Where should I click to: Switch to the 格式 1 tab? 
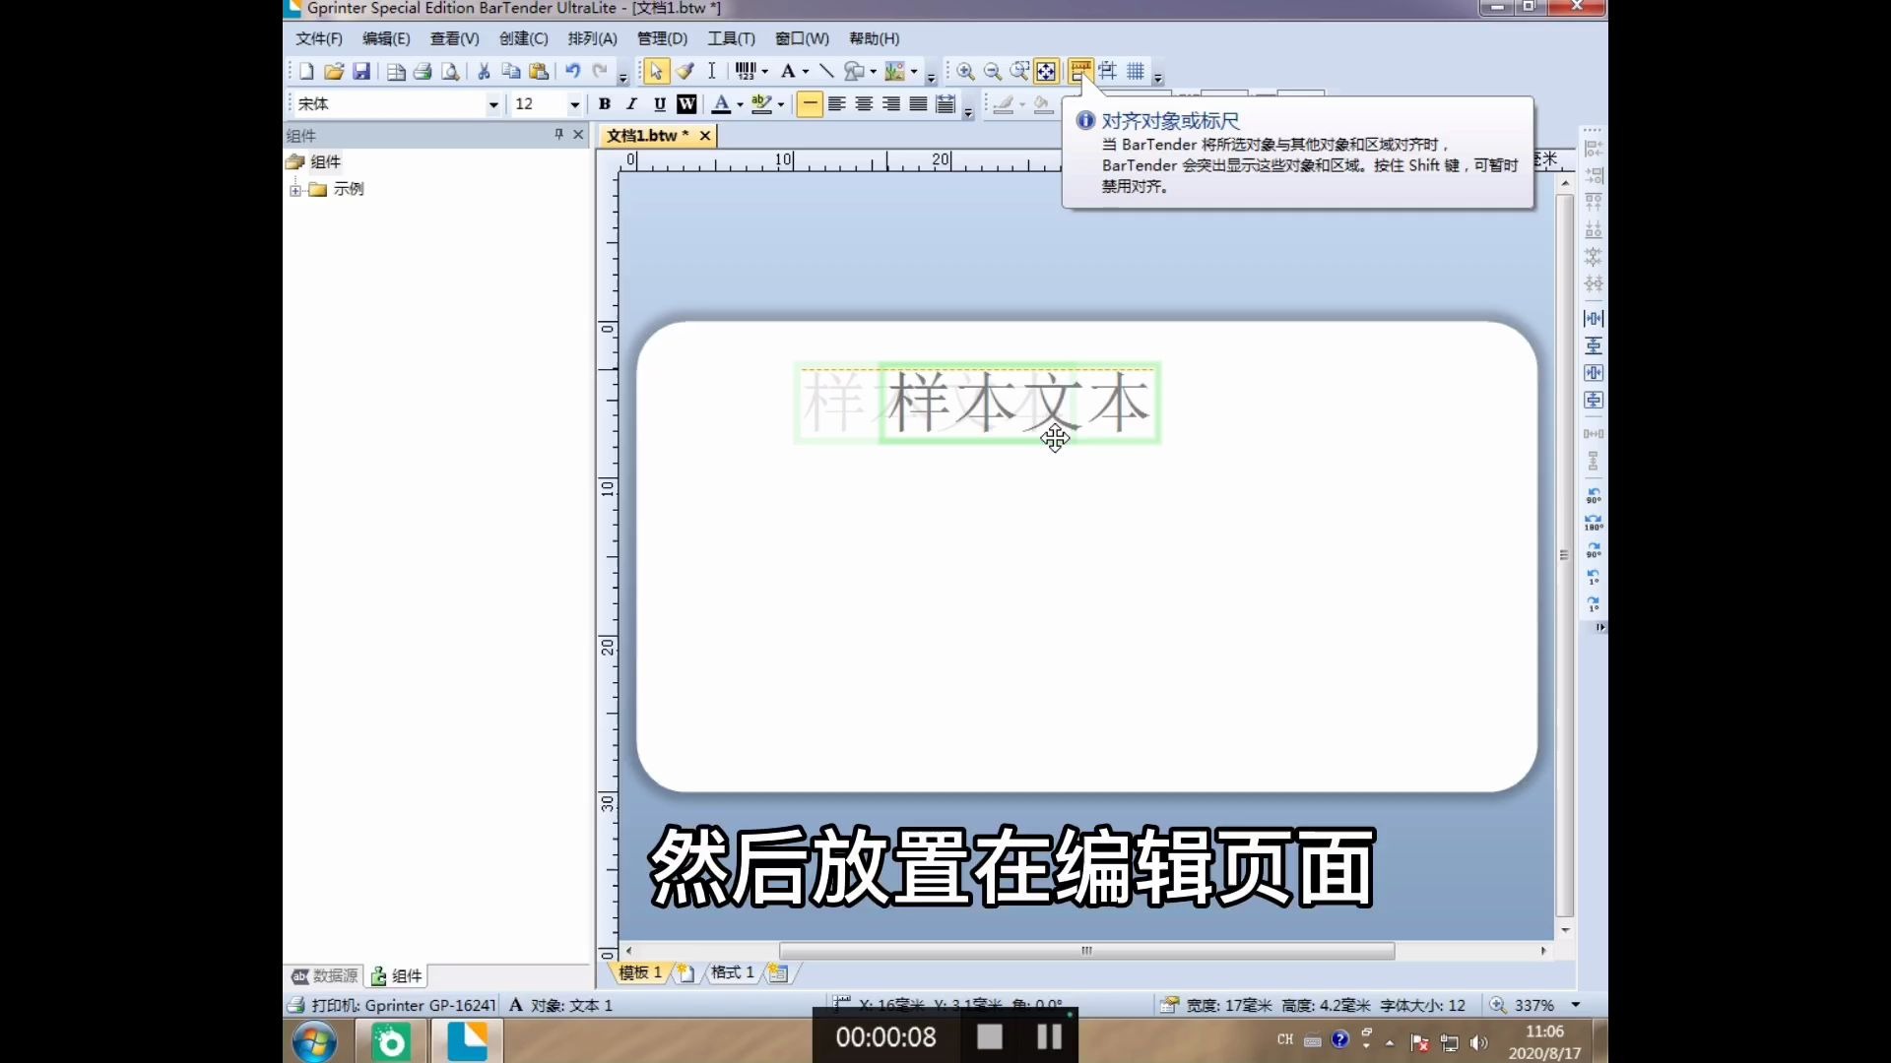(x=732, y=972)
